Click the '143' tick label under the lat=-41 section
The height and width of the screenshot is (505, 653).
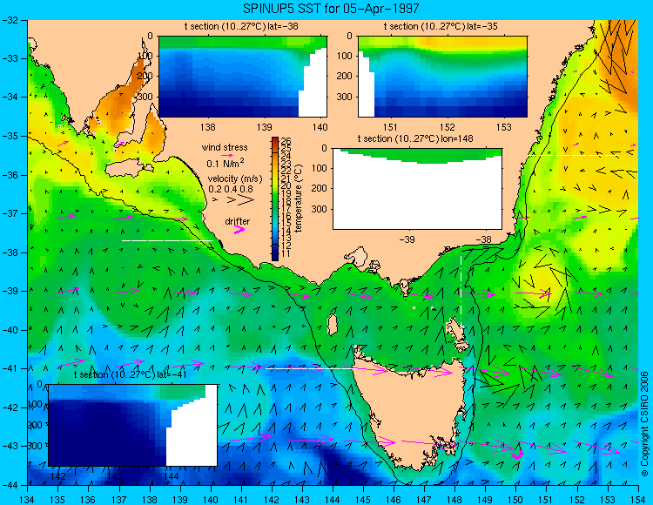[115, 476]
